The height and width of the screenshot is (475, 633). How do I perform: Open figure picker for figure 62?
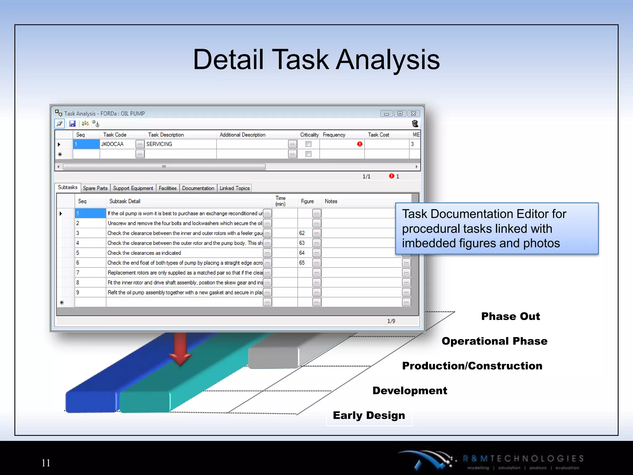click(317, 233)
